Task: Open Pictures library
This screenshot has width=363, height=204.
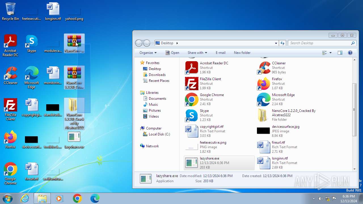Action: point(155,110)
